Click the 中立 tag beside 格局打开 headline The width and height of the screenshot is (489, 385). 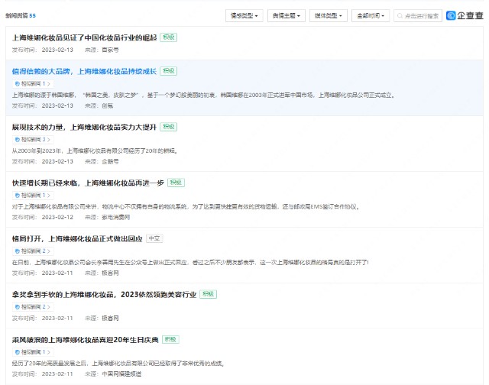[x=154, y=238]
